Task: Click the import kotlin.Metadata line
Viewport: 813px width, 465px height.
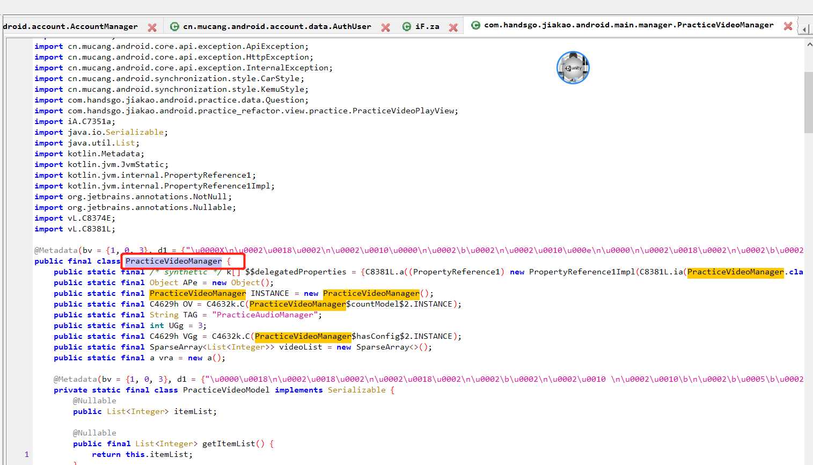Action: 90,154
